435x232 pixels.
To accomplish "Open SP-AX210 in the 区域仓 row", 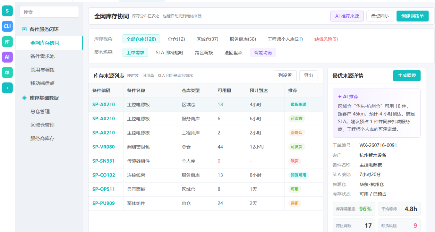I will (104, 105).
